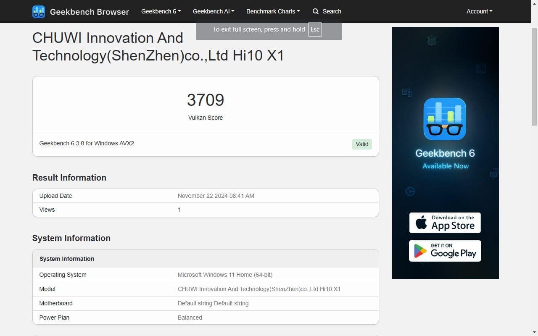Screen dimensions: 538x336
Task: Click the search magnifier icon in navbar
Action: pos(316,11)
